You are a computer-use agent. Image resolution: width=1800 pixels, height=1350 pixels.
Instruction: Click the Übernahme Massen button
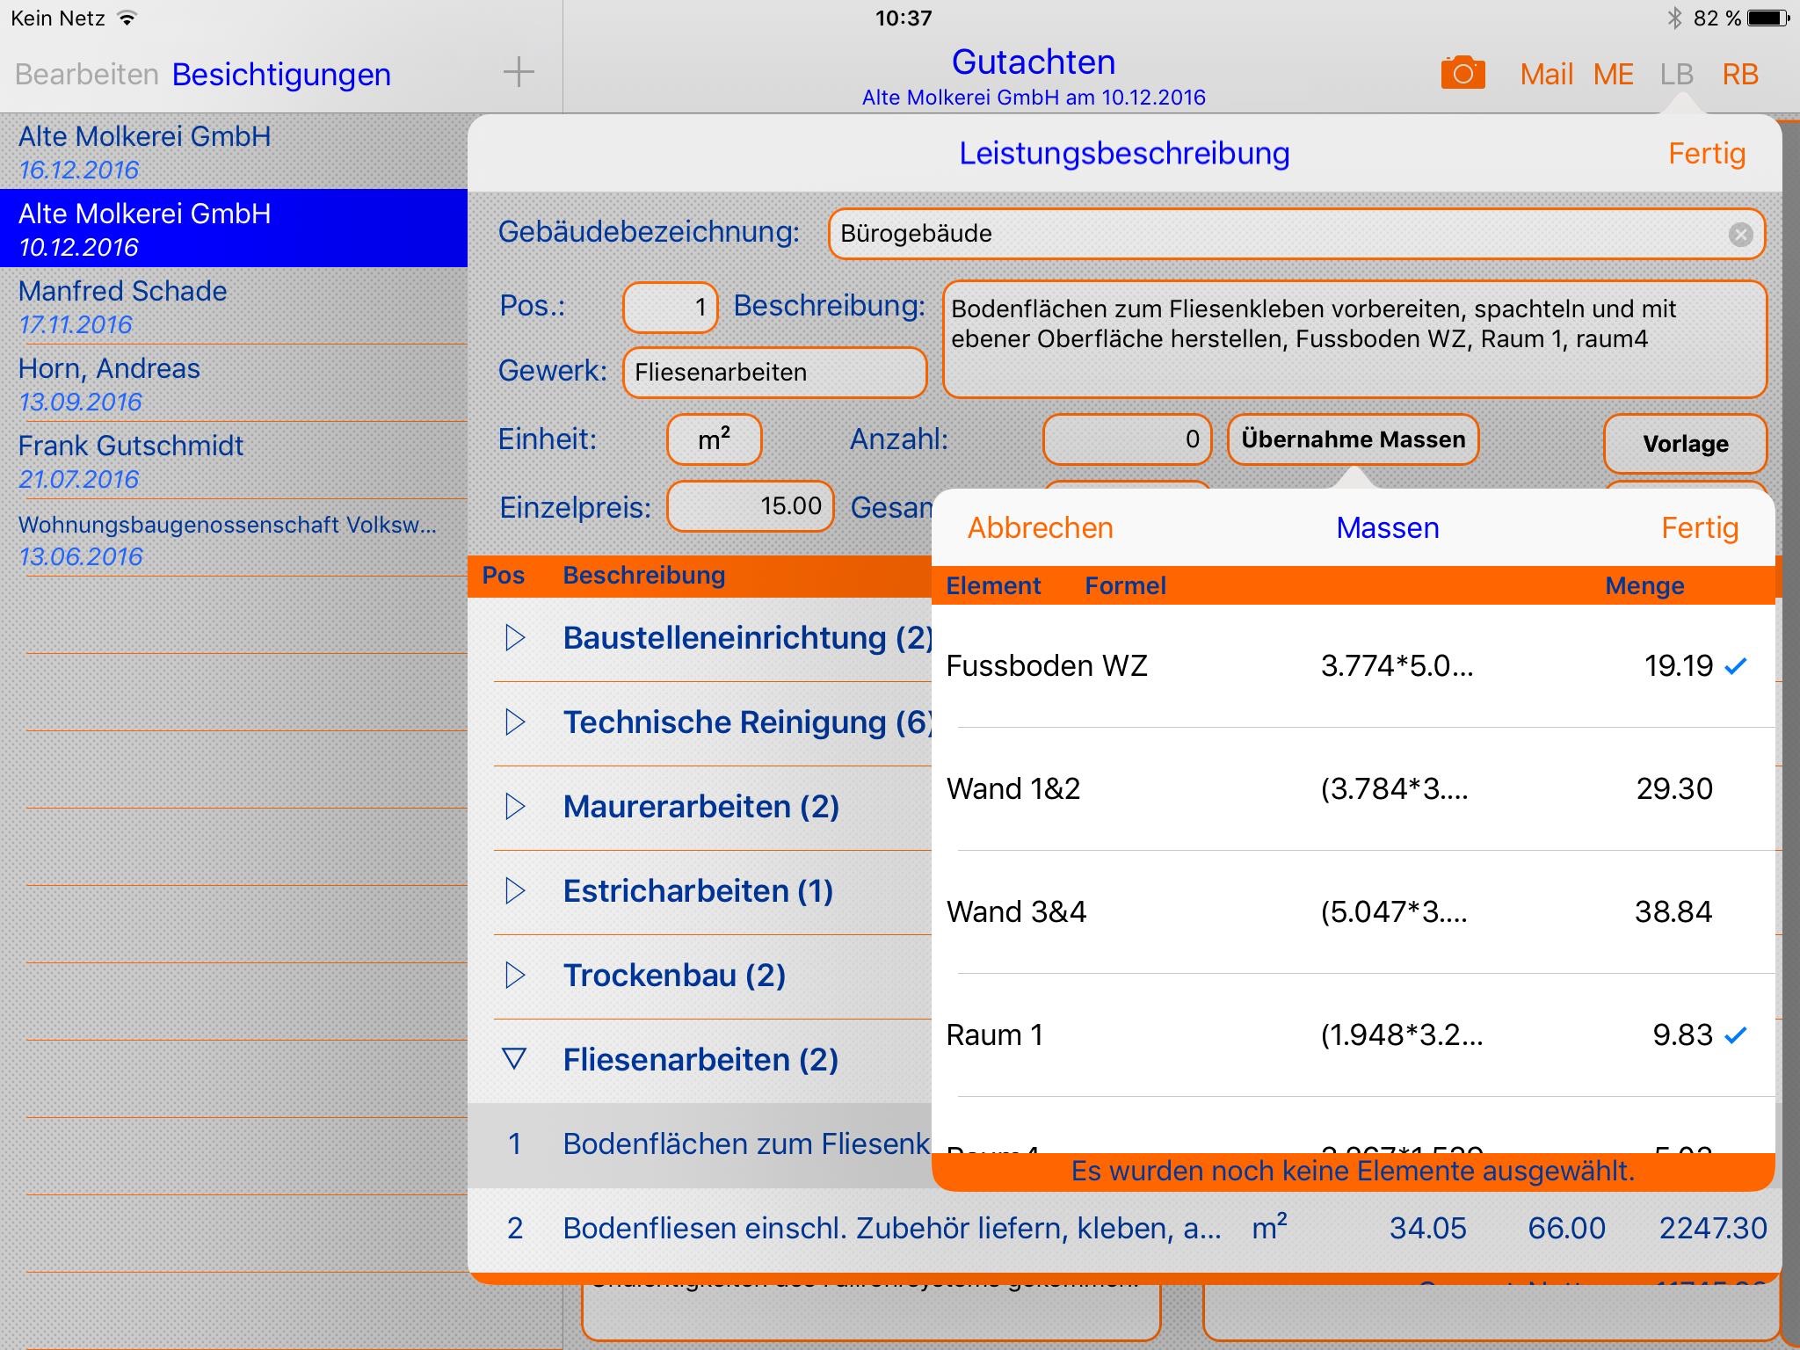click(x=1354, y=439)
